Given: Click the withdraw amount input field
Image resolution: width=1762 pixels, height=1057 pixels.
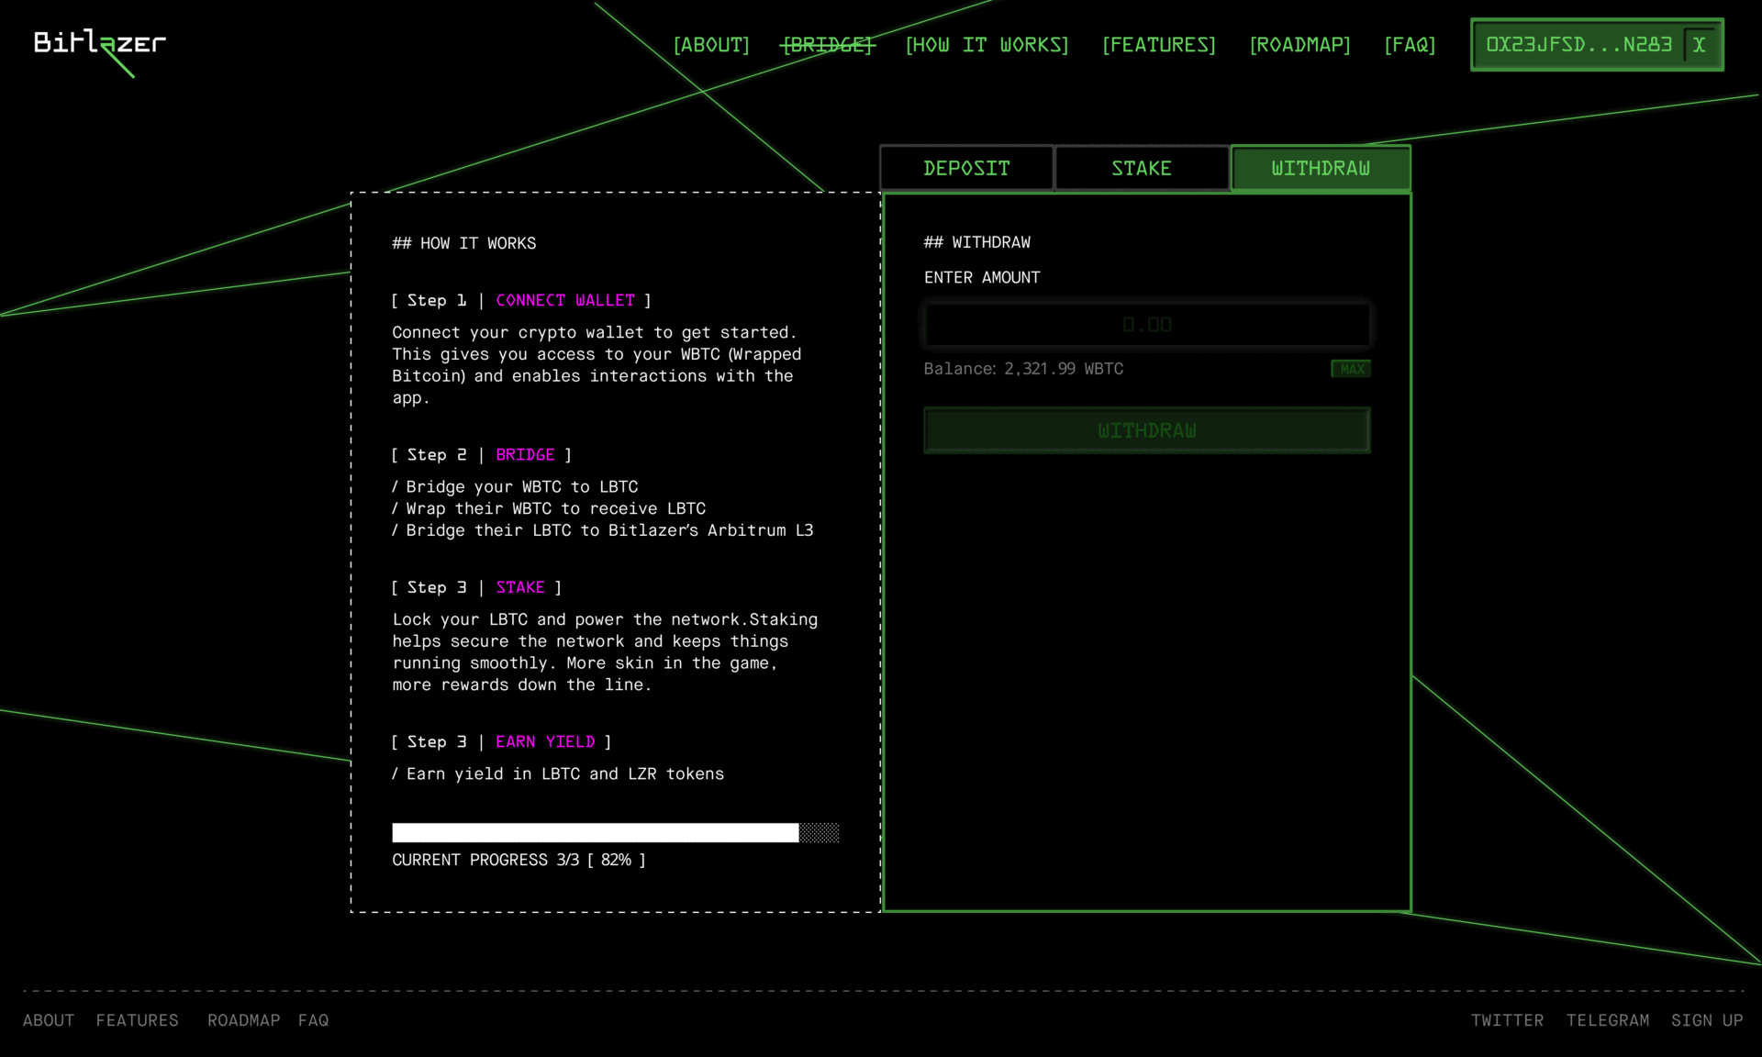Looking at the screenshot, I should 1146,325.
